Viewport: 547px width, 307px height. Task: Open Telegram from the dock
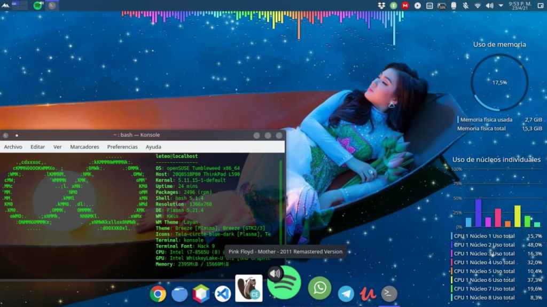click(x=346, y=293)
